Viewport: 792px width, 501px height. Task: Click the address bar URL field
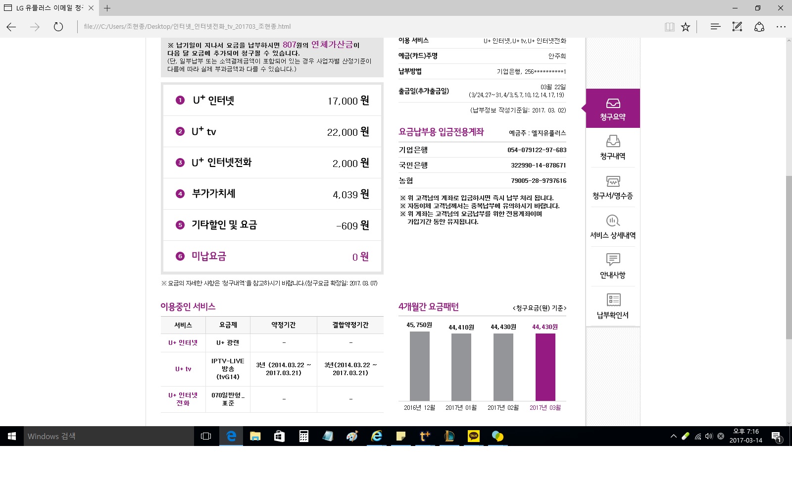(x=346, y=27)
